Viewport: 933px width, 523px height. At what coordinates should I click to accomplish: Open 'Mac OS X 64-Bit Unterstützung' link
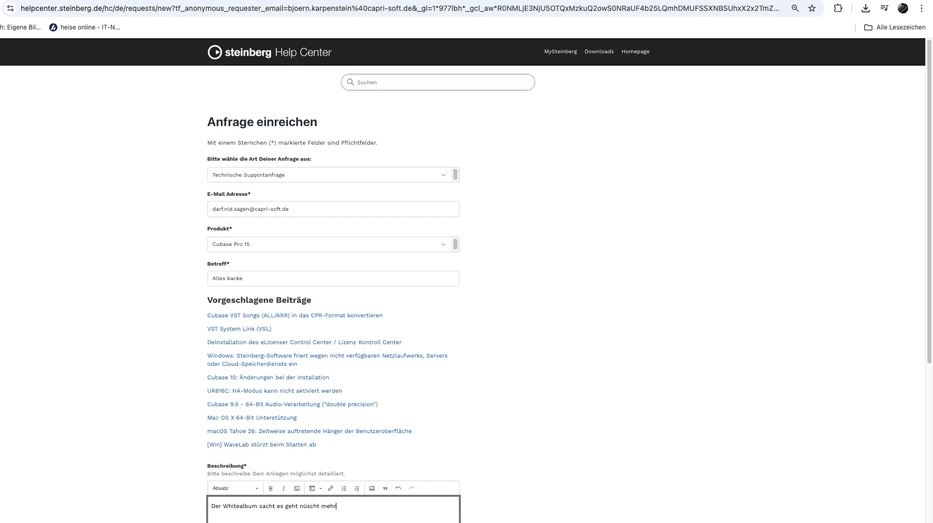coord(252,418)
